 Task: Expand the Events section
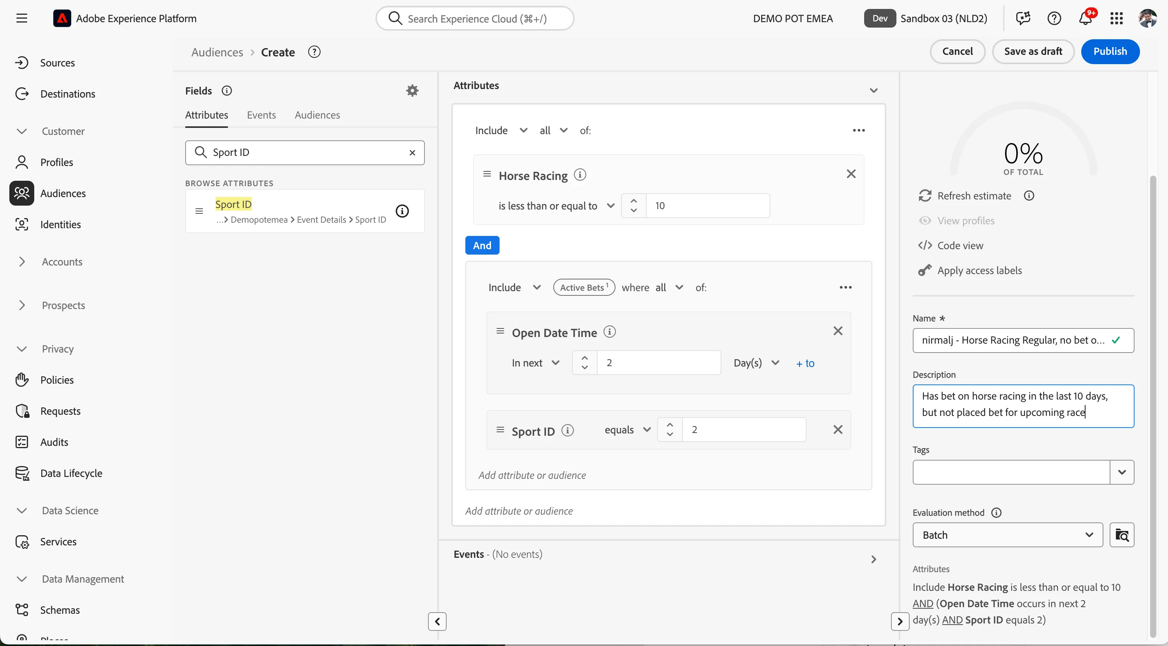coord(874,560)
